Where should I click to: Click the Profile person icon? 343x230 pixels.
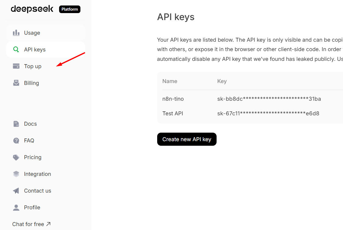coord(16,207)
